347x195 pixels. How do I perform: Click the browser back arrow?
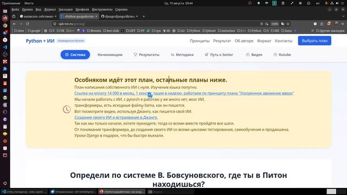(x=15, y=24)
